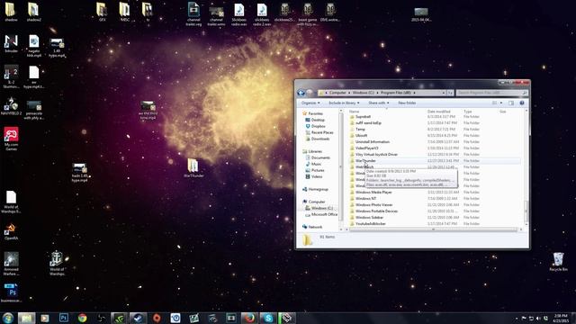
Task: Select Homegroup in the navigation pane
Action: tap(315, 189)
